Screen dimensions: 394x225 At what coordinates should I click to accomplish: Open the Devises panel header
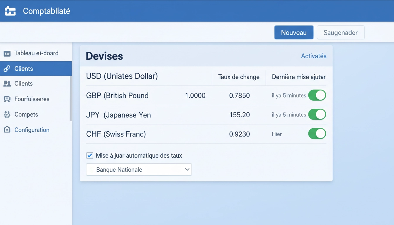point(104,56)
